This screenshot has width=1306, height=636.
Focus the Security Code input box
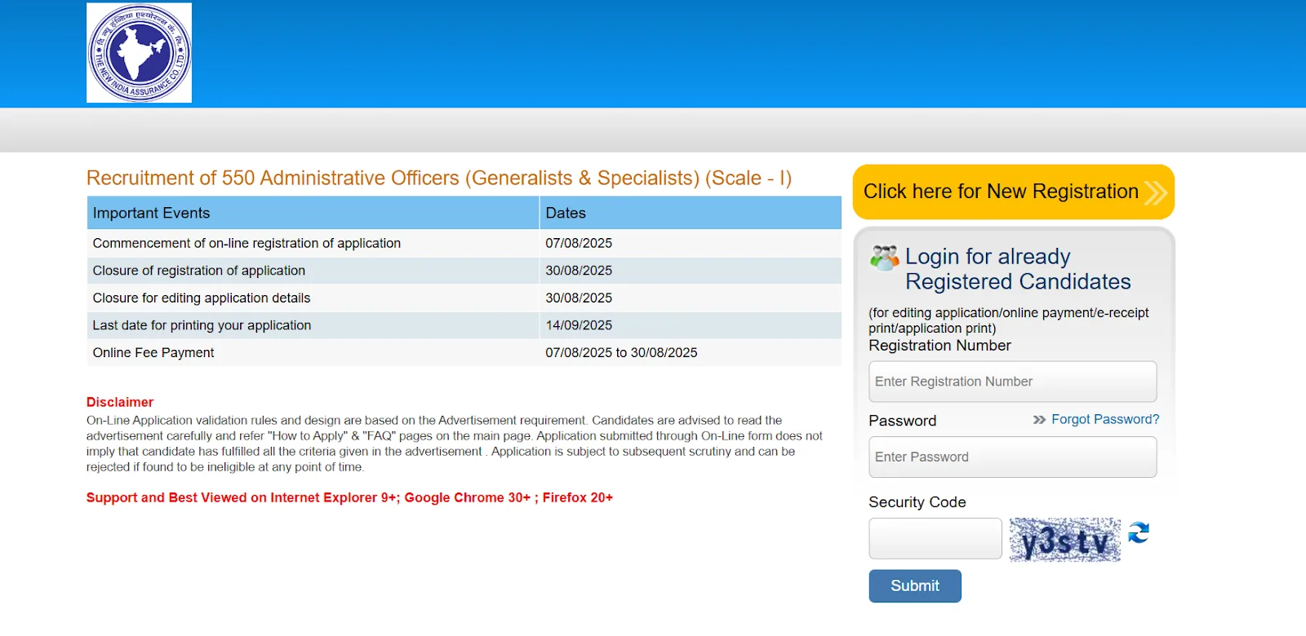pos(935,538)
